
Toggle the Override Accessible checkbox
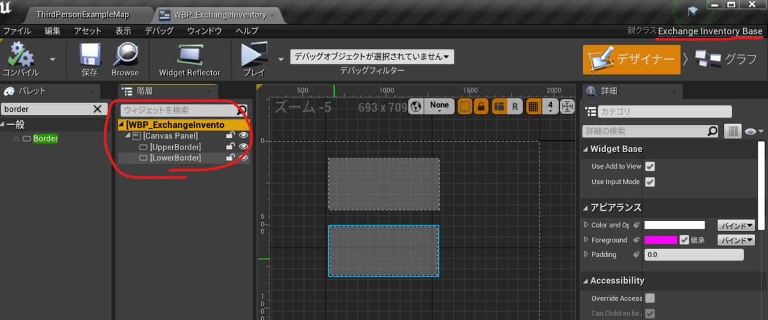click(650, 298)
